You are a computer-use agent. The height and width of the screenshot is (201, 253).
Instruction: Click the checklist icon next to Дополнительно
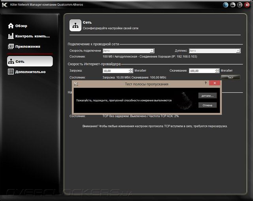pos(11,72)
